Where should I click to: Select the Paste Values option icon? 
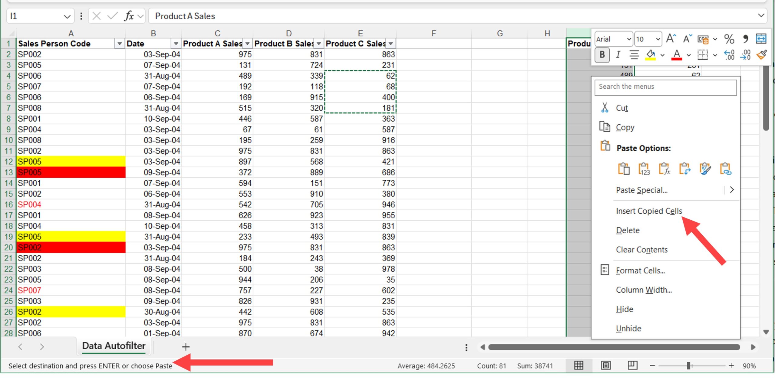[x=644, y=169]
